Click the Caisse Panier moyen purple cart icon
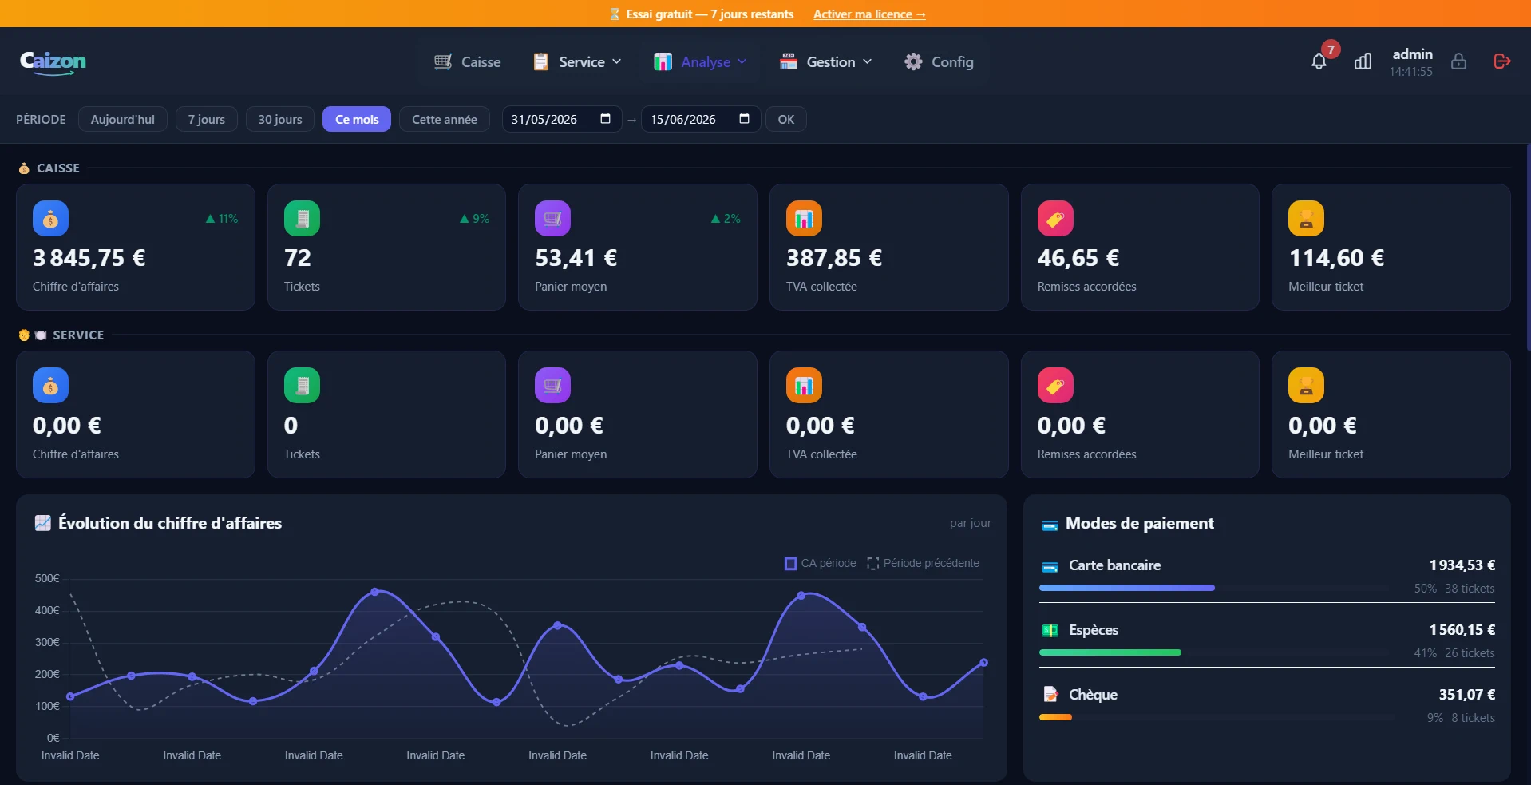1531x785 pixels. coord(552,218)
